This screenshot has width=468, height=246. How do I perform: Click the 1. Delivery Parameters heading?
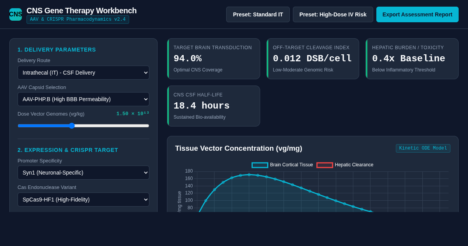pos(57,50)
